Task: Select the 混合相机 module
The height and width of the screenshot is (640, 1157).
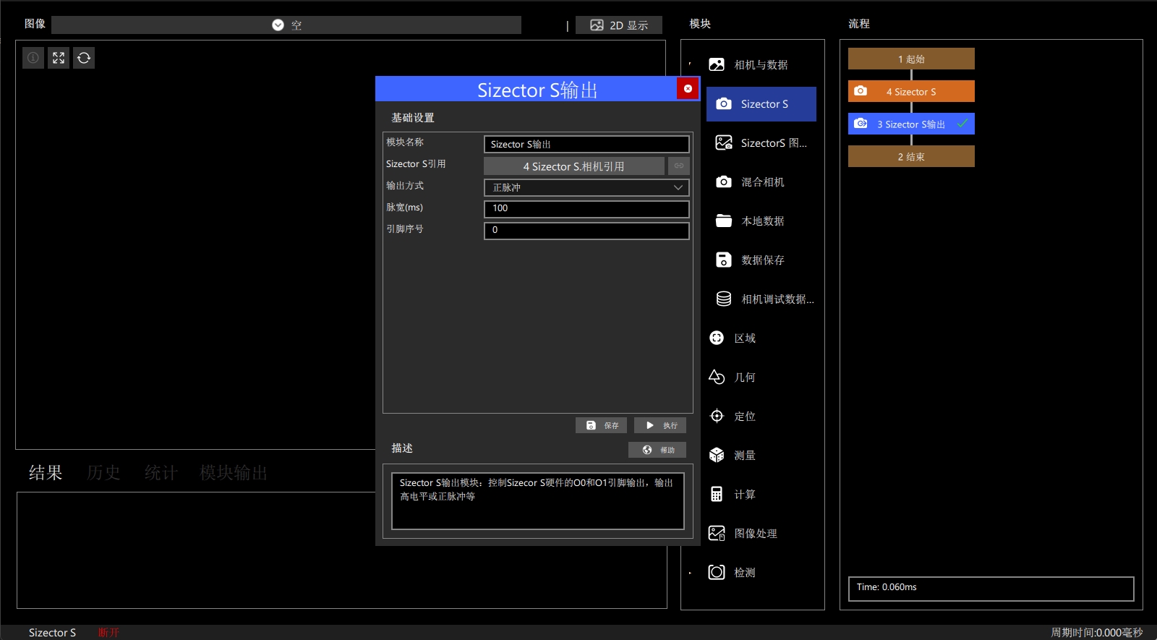Action: (x=761, y=182)
